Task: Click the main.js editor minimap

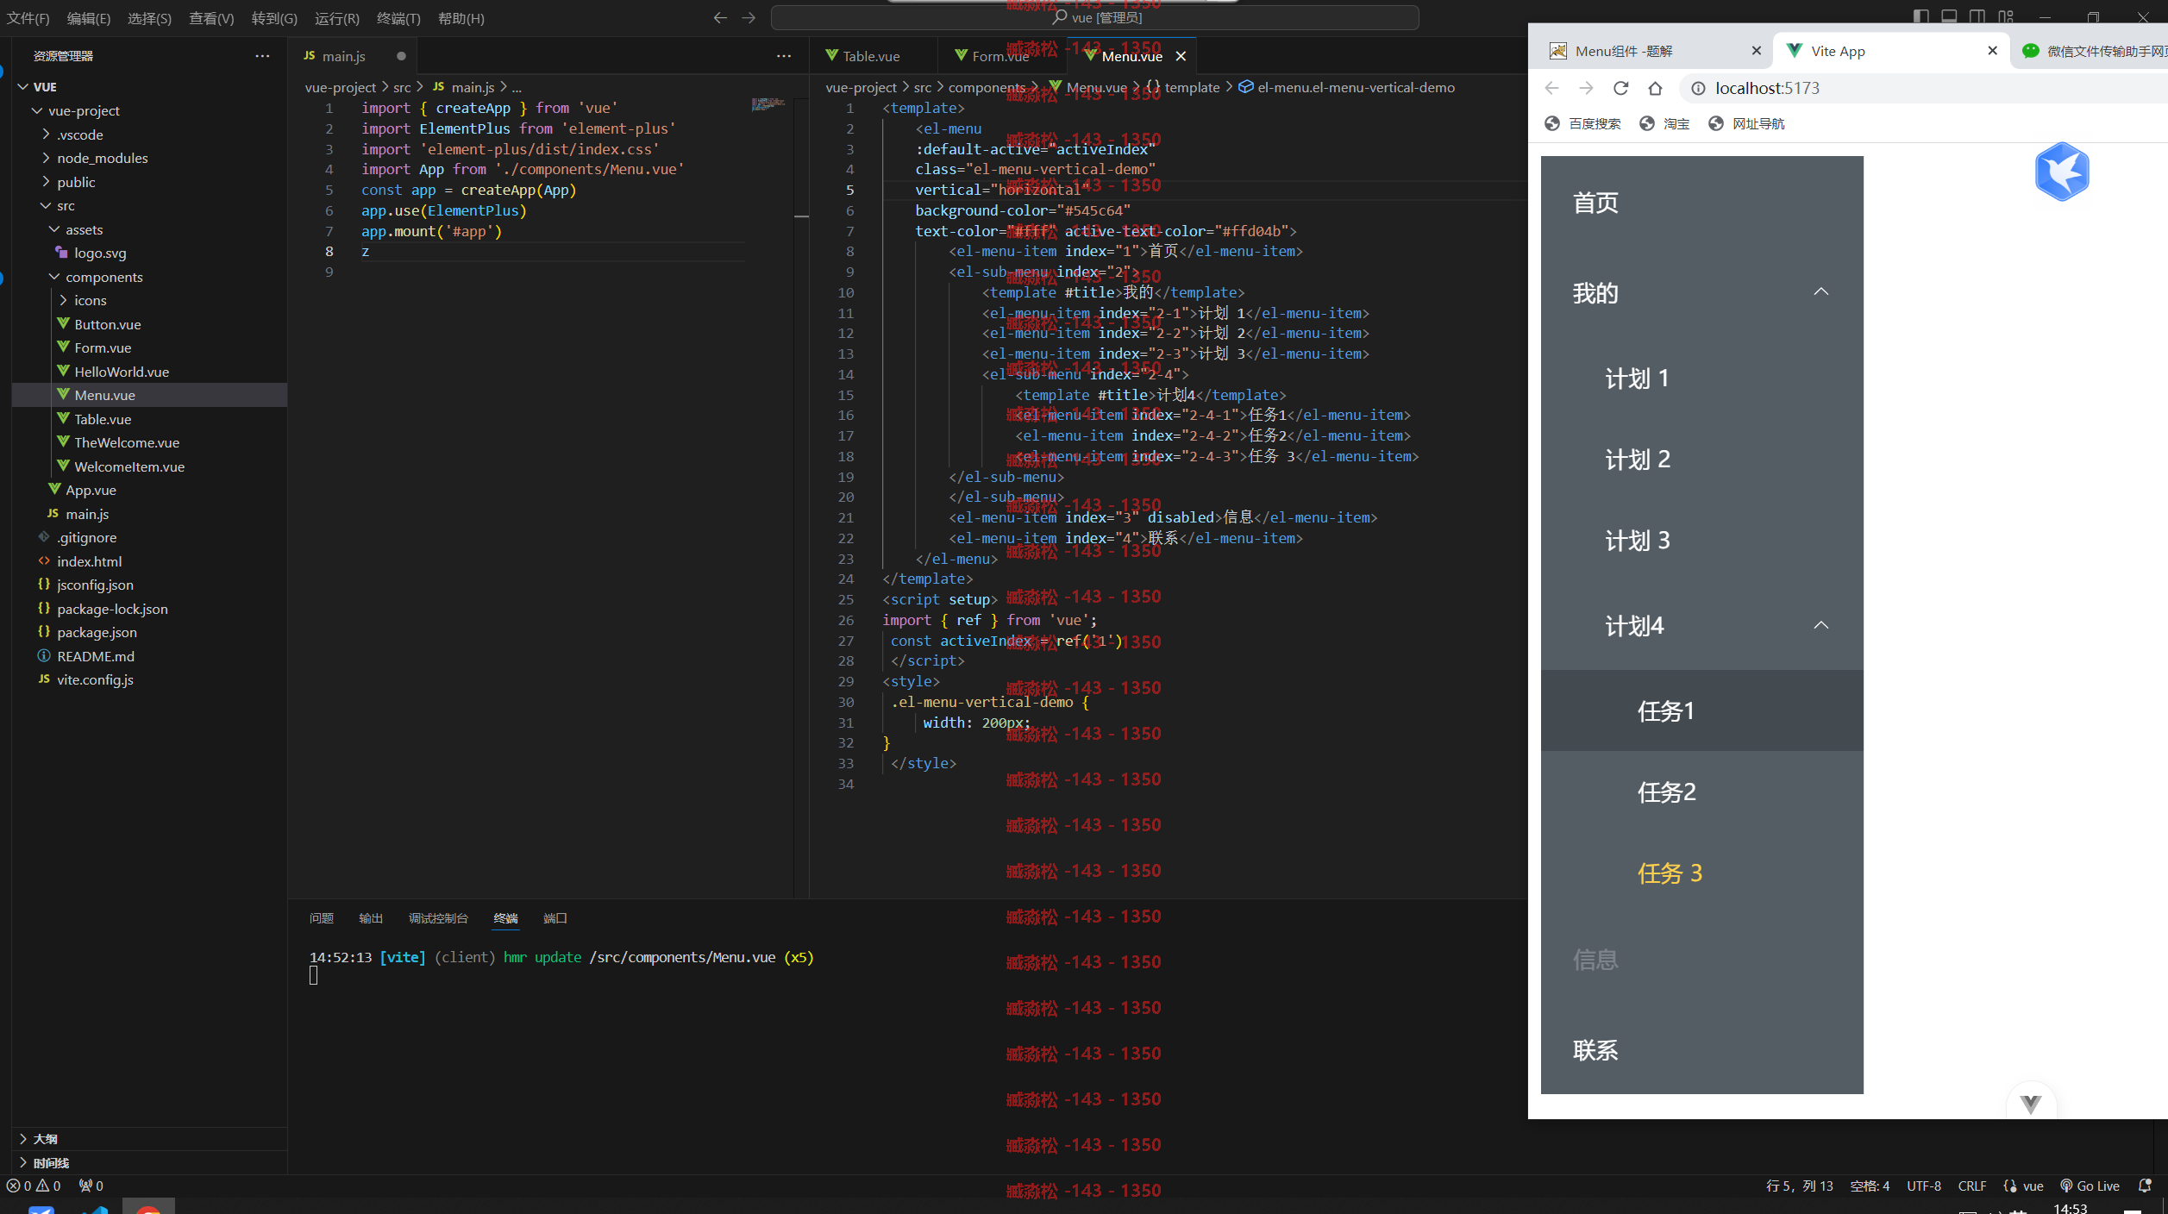Action: tap(768, 104)
